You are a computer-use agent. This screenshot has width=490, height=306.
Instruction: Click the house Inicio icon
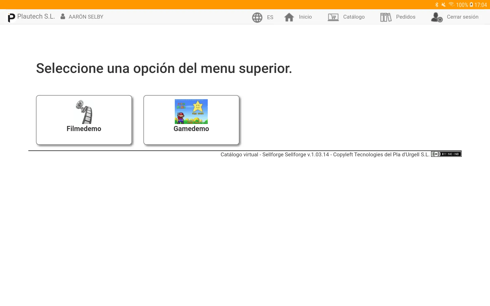click(x=289, y=17)
